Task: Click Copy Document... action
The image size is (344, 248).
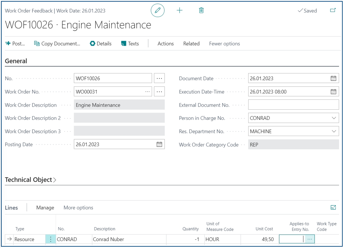Action: 57,44
